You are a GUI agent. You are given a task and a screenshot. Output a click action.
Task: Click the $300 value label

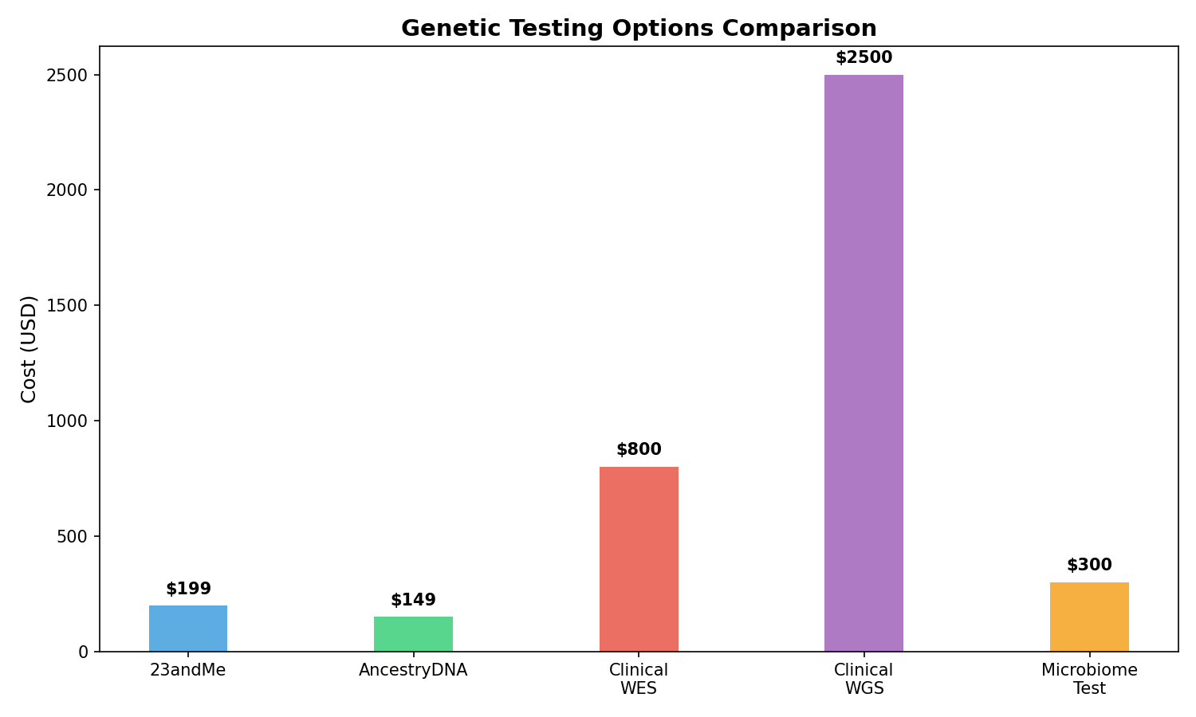pos(1089,566)
